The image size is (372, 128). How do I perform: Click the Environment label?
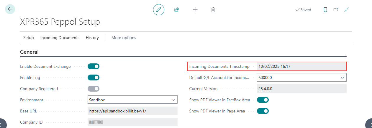[32, 100]
